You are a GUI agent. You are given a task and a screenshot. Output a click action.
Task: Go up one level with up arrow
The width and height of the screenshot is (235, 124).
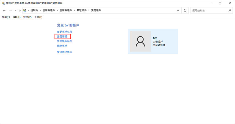point(20,10)
